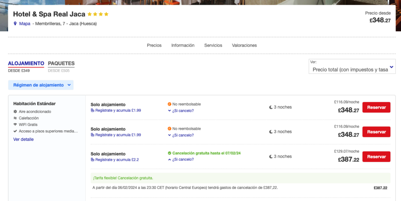Click the green free cancellation check icon
This screenshot has width=401, height=201.
coord(169,153)
